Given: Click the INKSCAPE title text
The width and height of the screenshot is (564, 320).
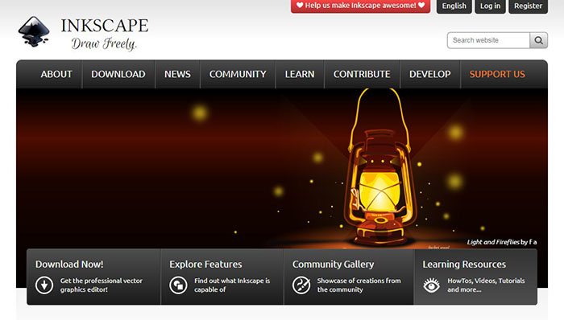Looking at the screenshot, I should point(105,26).
